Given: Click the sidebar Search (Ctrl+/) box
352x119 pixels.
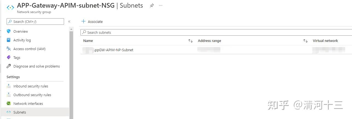Looking at the screenshot, I should point(36,22).
